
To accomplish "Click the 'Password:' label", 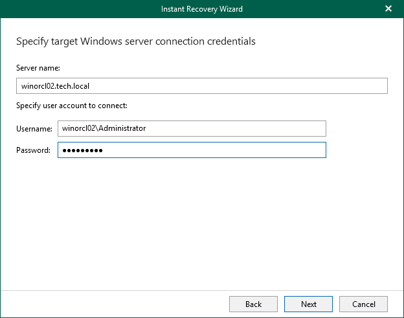I will pyautogui.click(x=33, y=151).
